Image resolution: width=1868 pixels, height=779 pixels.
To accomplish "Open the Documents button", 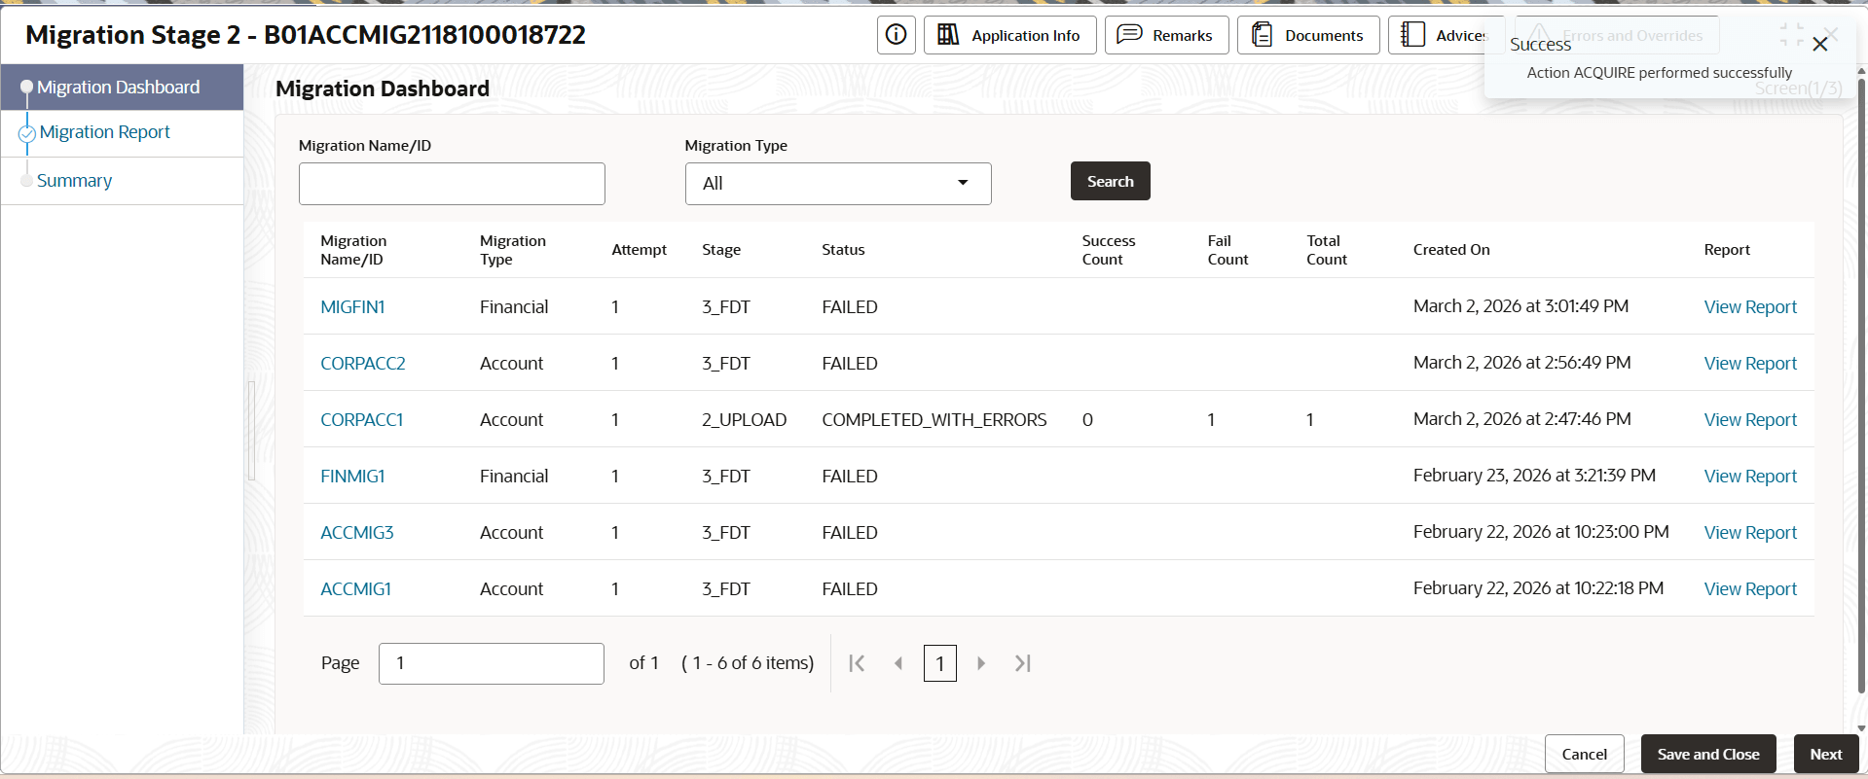I will pyautogui.click(x=1308, y=35).
